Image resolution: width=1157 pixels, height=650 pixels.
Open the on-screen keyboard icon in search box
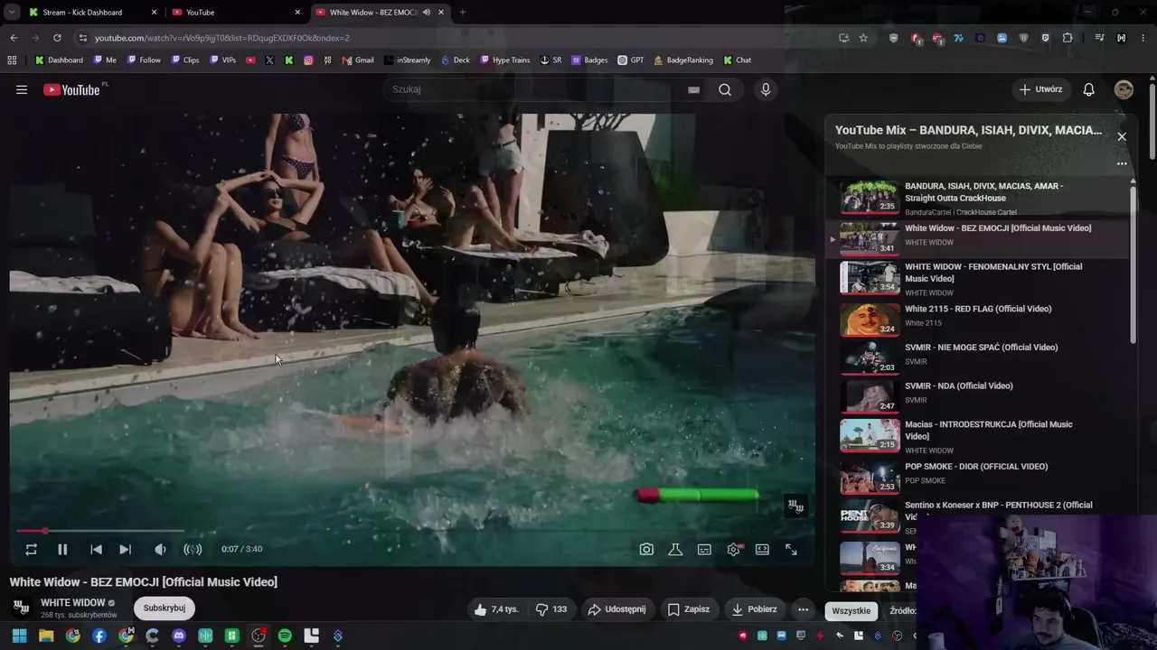point(693,89)
